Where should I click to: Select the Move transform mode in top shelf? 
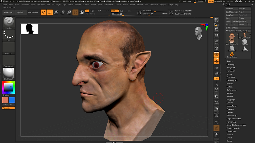click(x=56, y=12)
